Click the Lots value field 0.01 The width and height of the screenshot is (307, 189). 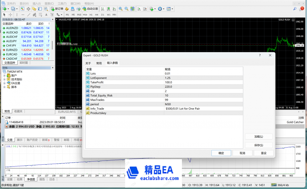[203, 73]
